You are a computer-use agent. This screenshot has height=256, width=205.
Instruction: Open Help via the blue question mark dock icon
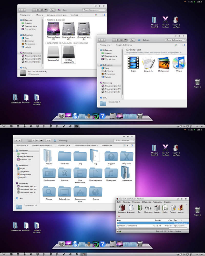[x=103, y=116]
